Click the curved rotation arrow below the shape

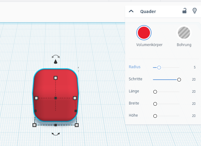click(x=56, y=134)
